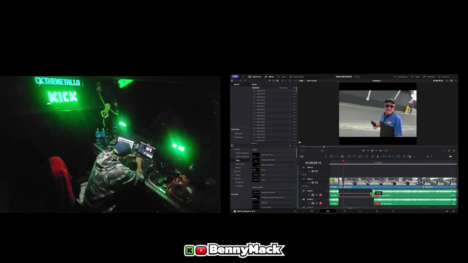
Task: Click the Insert Clip icon
Action: (349, 156)
